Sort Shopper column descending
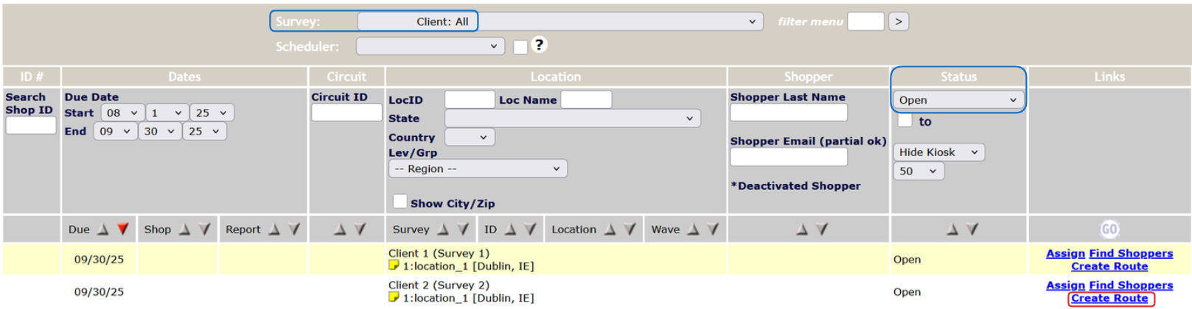 coord(822,230)
